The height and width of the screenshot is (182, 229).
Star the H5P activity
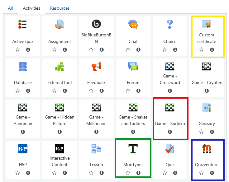click(17, 173)
